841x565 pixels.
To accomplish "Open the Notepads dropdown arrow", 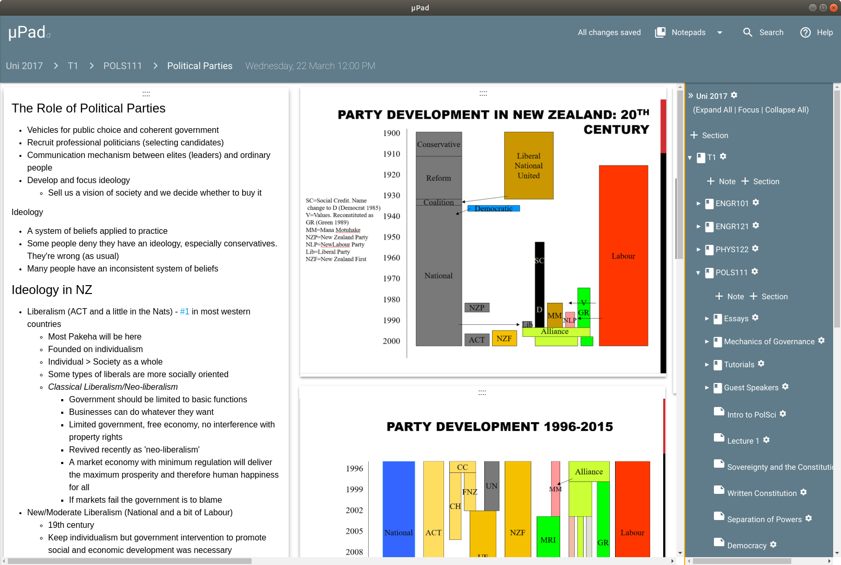I will [x=720, y=32].
